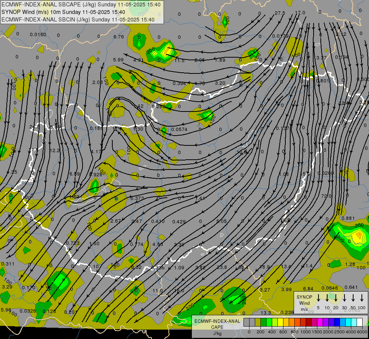Click the map value '2.67'

[116, 221]
